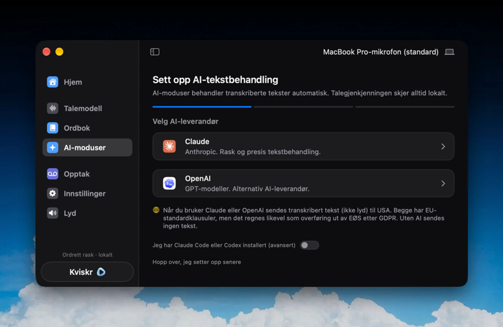Image resolution: width=503 pixels, height=327 pixels.
Task: Click the Ordbok book icon
Action: point(53,128)
